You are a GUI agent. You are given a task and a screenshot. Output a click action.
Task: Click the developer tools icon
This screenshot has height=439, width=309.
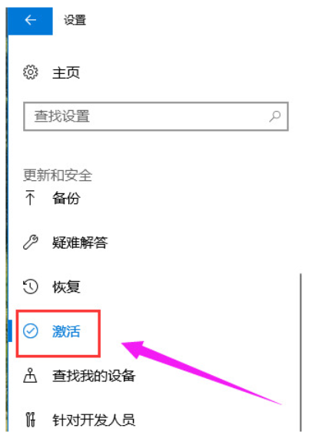(x=30, y=420)
